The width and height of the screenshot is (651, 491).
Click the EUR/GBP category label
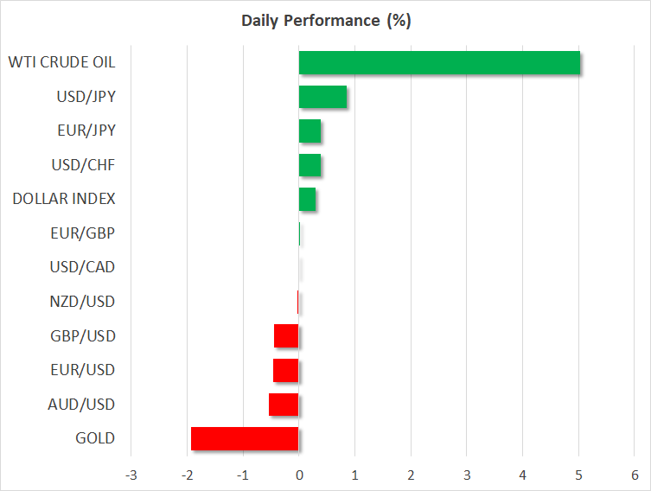[83, 233]
